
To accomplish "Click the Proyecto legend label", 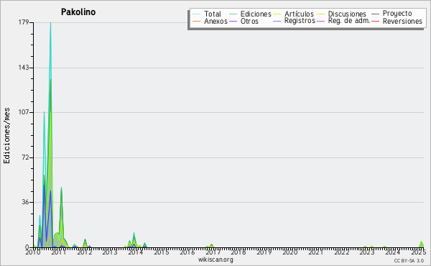I will [397, 14].
